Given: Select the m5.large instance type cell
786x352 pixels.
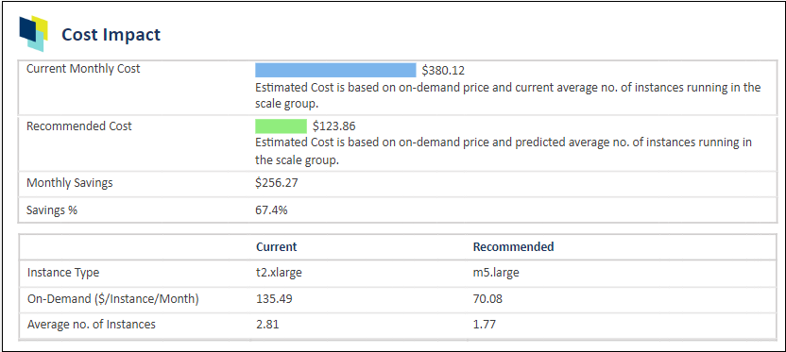Looking at the screenshot, I should click(x=495, y=273).
